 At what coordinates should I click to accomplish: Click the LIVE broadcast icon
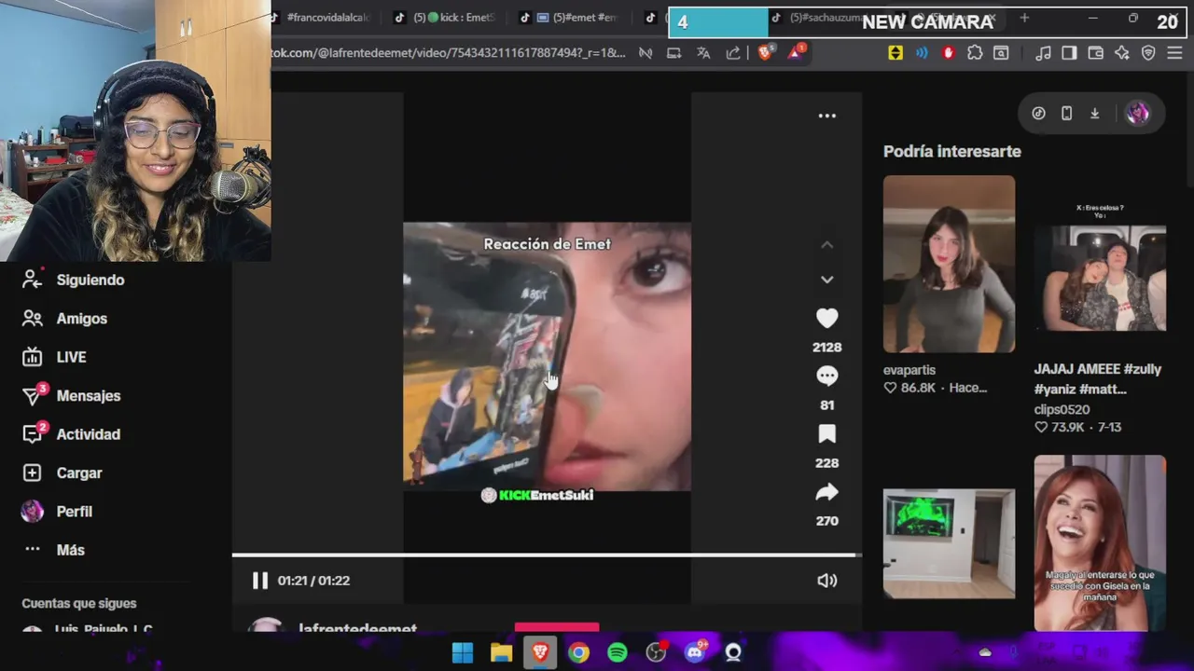(x=33, y=357)
